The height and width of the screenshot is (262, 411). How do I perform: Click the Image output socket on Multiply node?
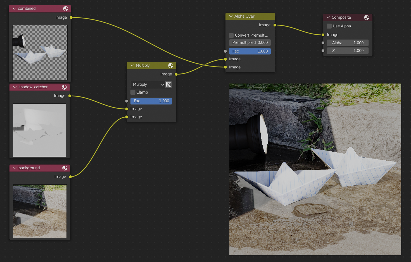tap(176, 74)
